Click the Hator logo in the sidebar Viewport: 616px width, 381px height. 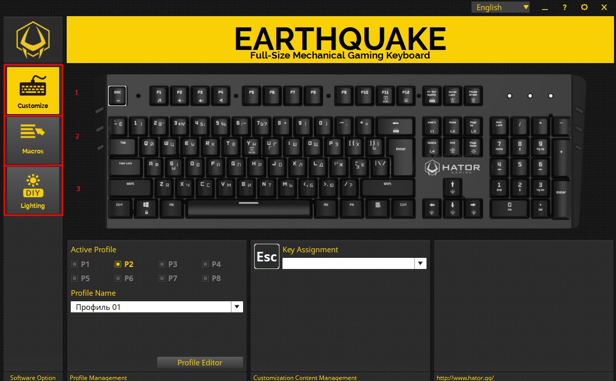point(33,39)
